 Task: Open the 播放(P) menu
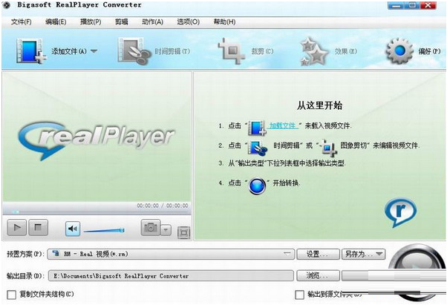pyautogui.click(x=91, y=22)
